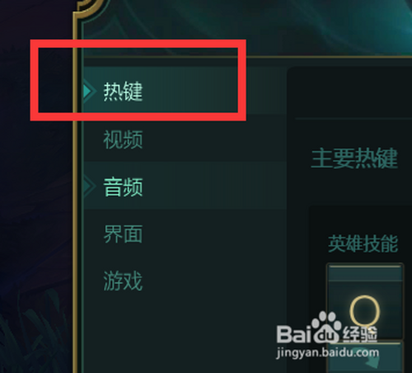Open the jingyan.baidu.com link

(327, 353)
